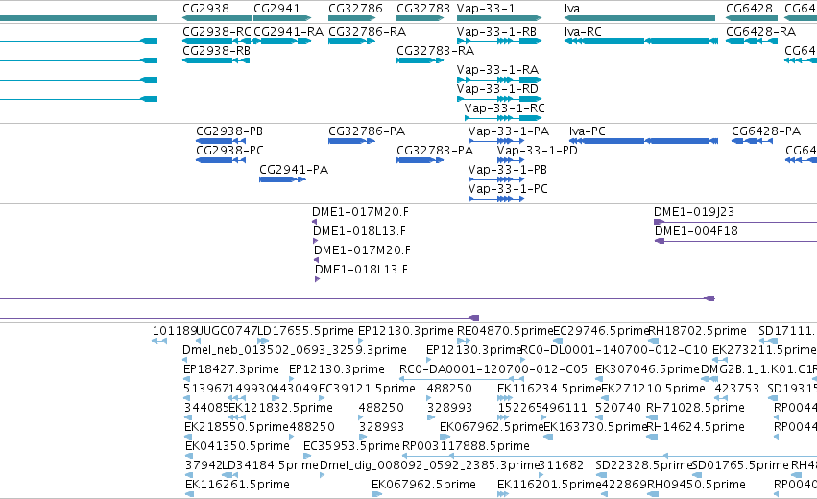Image resolution: width=817 pixels, height=499 pixels.
Task: Select the CG32783 gene name
Action: [423, 9]
